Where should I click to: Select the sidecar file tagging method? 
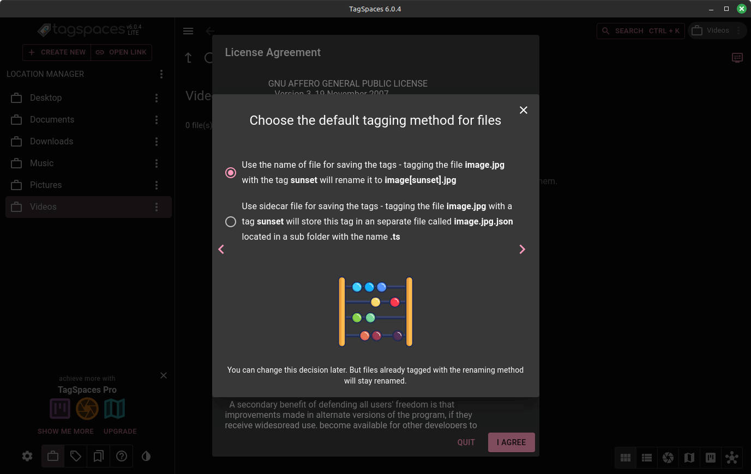(x=231, y=222)
